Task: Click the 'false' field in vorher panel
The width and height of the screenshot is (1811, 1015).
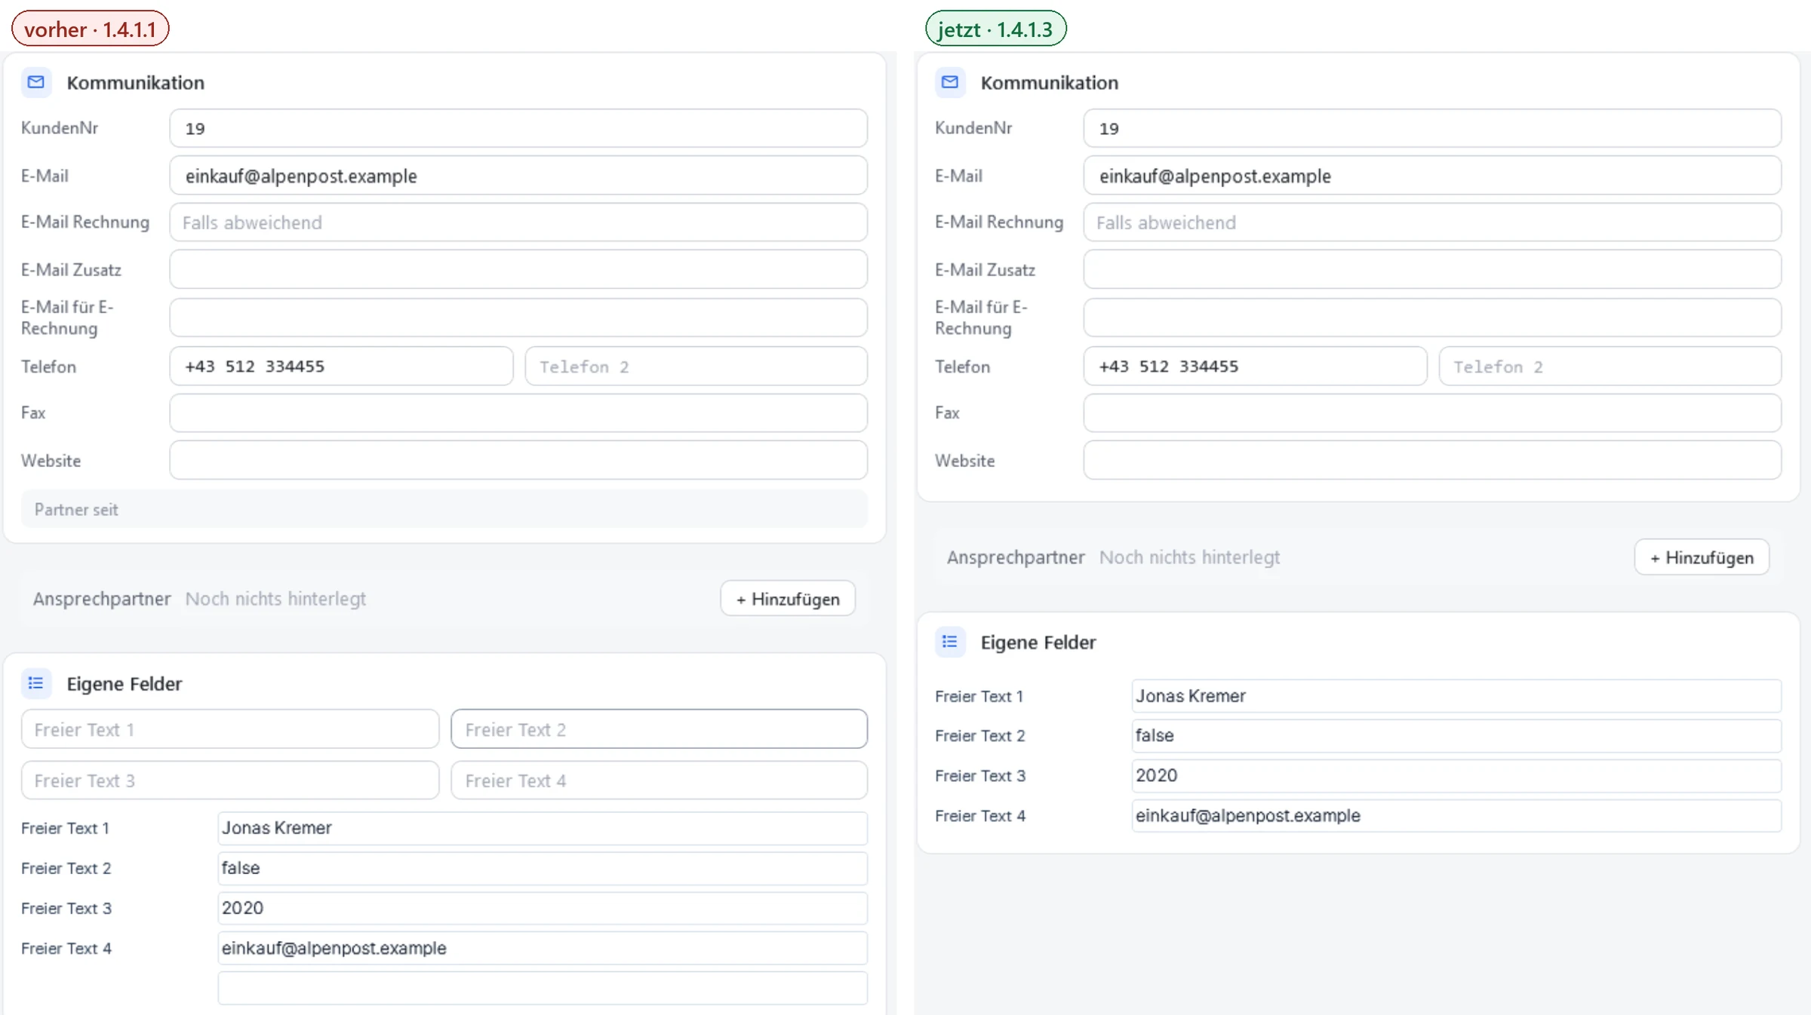Action: [543, 868]
